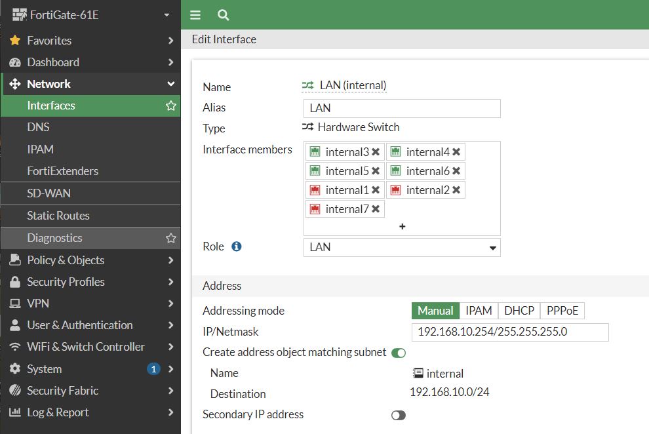The image size is (649, 434).
Task: Click the System menu label
Action: click(45, 369)
